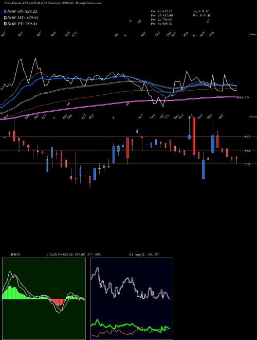Click the blue DOW ST legend swatch

(x=6, y=11)
